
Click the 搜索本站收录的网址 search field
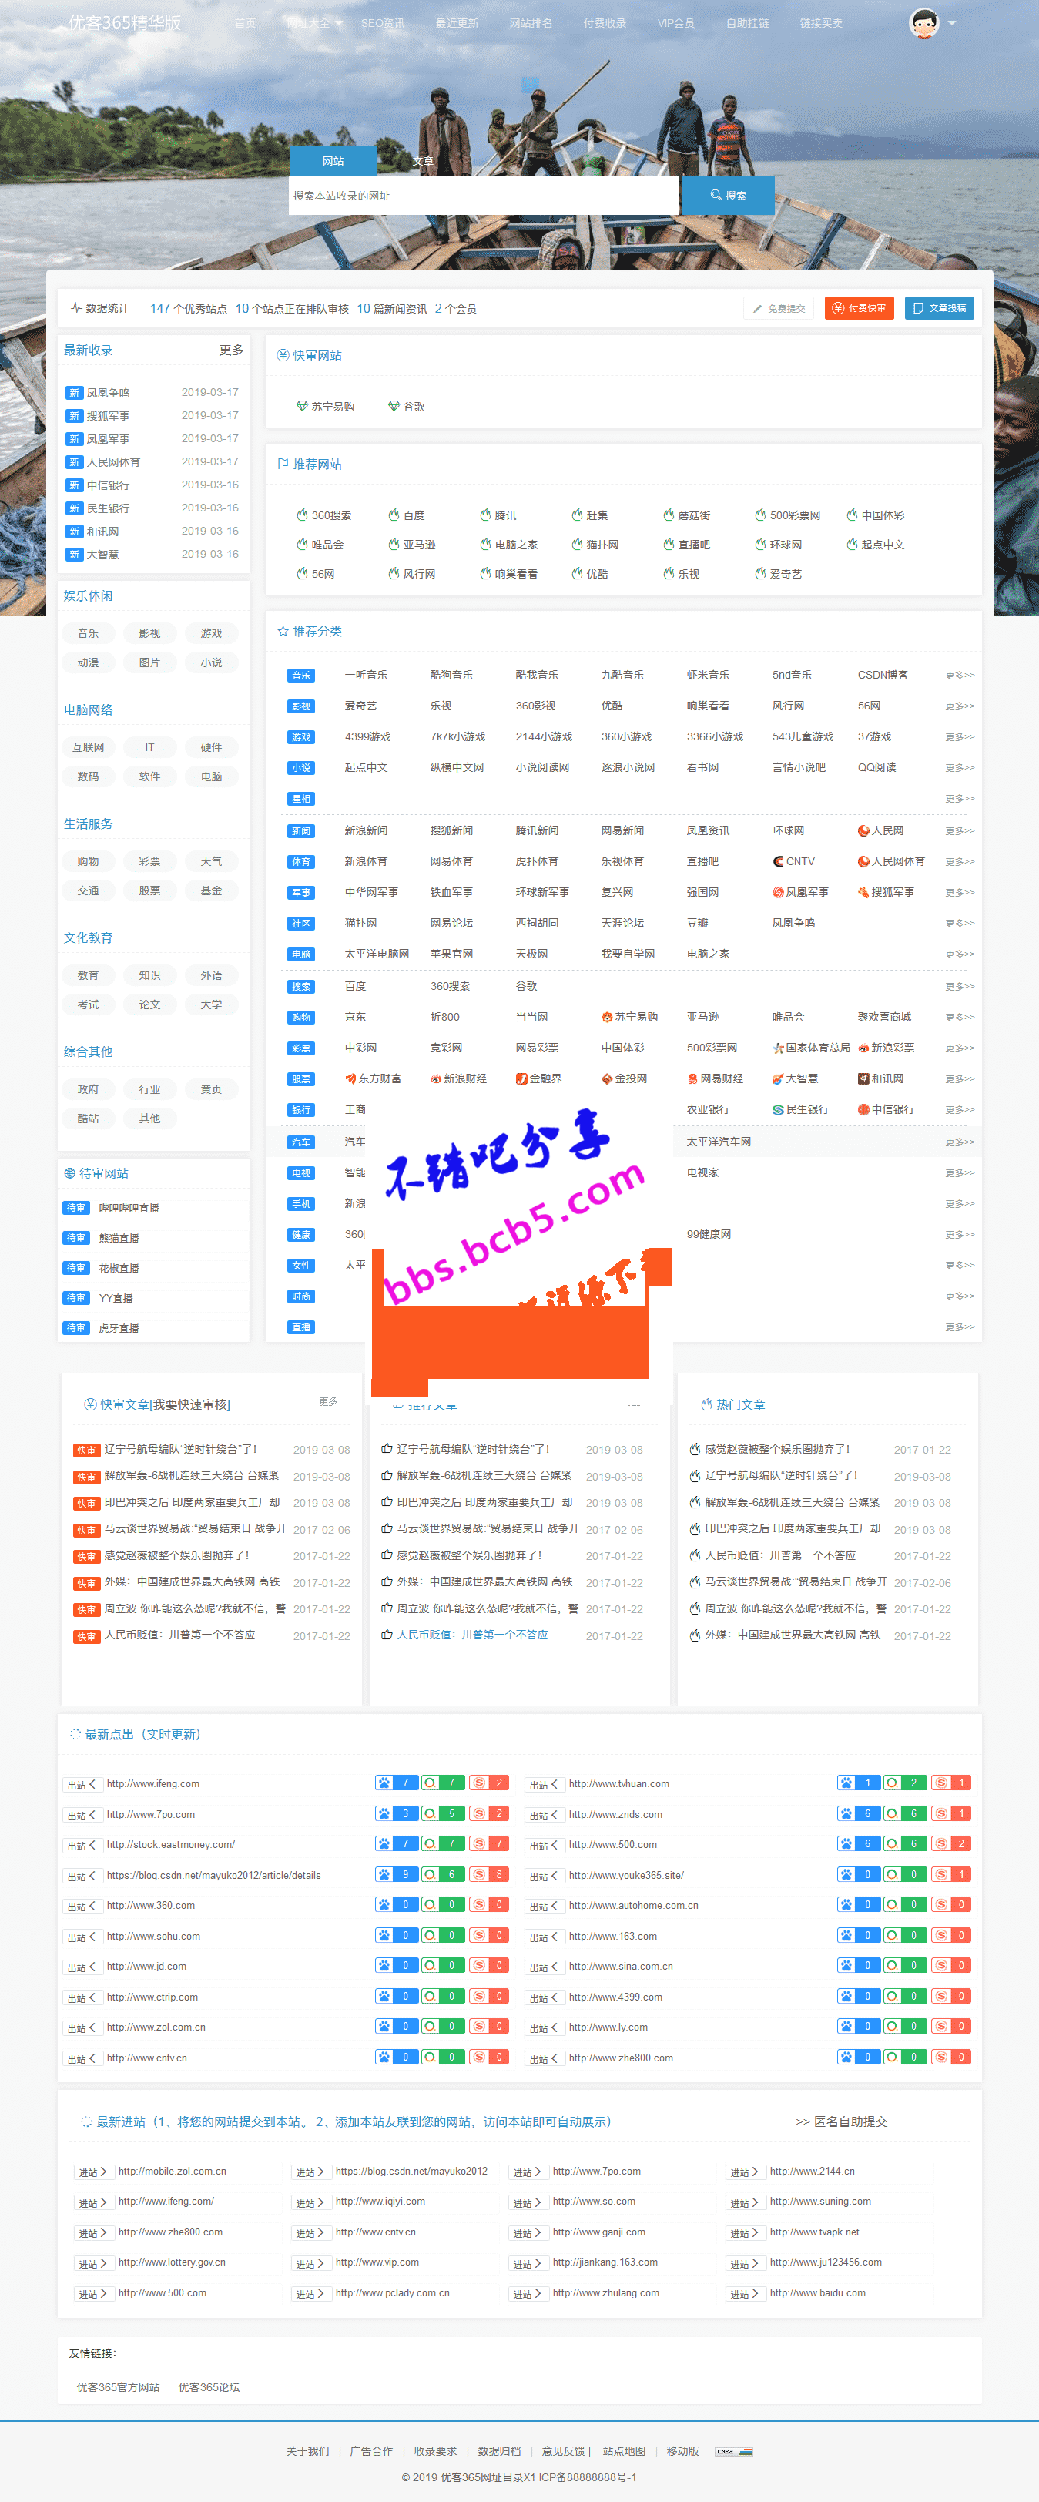[x=484, y=195]
